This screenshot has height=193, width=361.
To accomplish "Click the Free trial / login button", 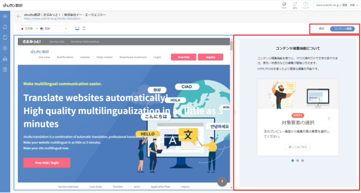I will coord(47,163).
